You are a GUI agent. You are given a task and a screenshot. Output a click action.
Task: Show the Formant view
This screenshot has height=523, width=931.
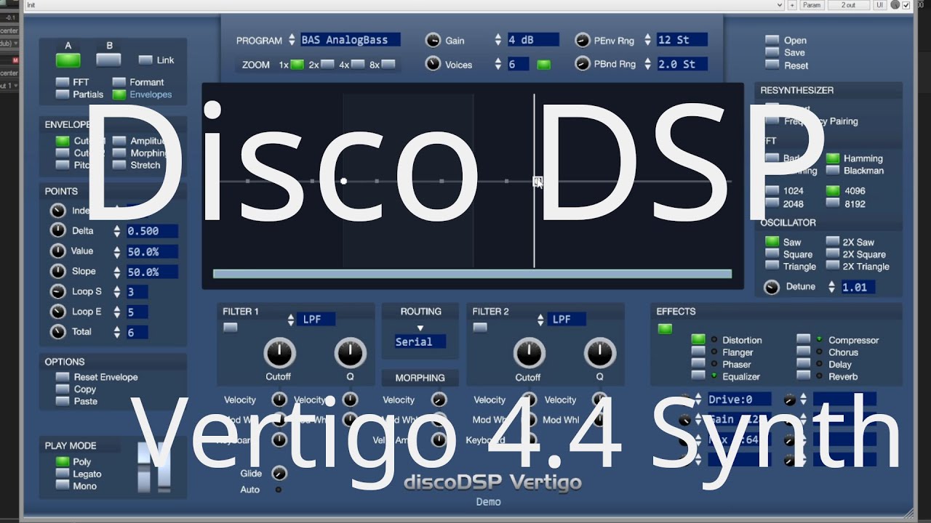(x=119, y=82)
